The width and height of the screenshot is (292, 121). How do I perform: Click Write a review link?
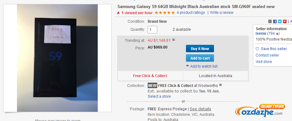tap(222, 13)
